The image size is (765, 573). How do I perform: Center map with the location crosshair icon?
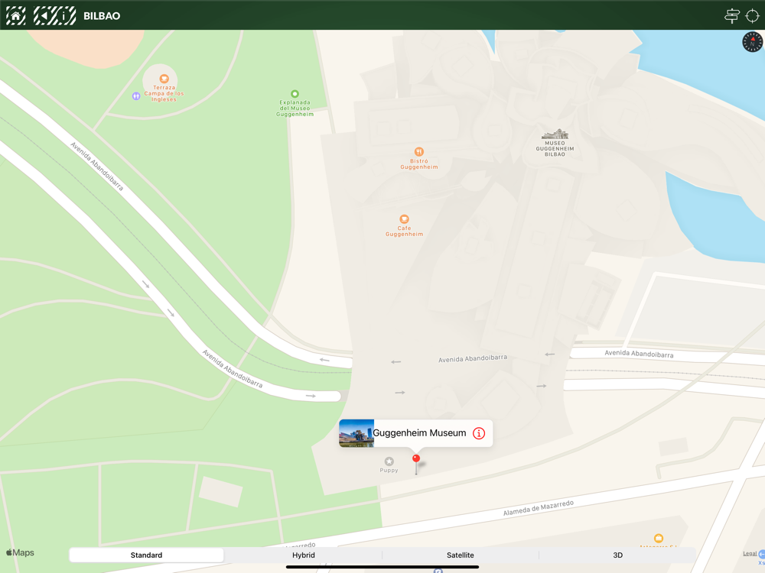(753, 16)
